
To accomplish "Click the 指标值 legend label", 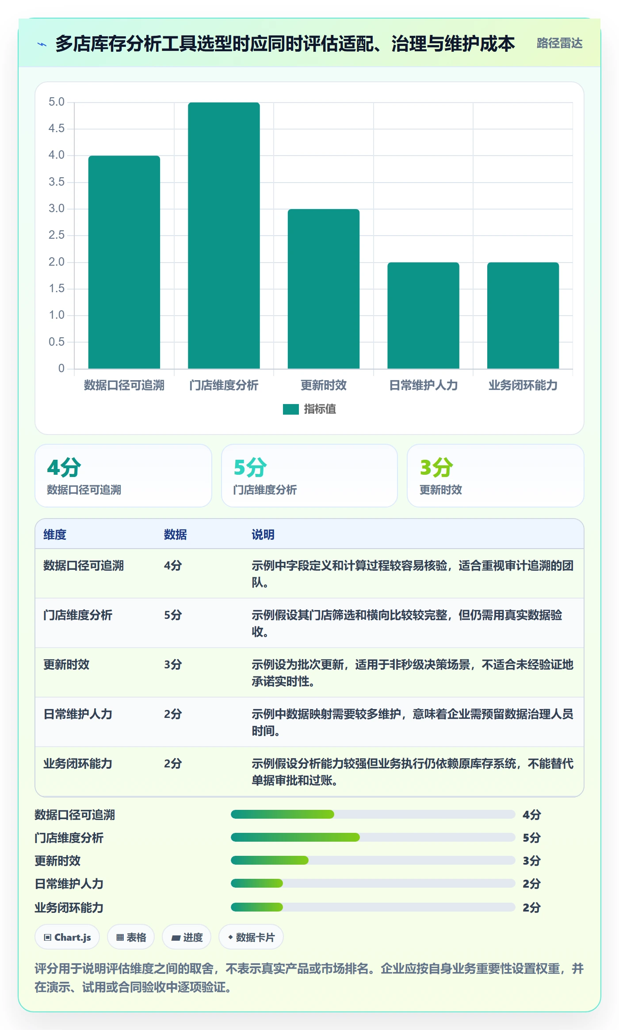I will coord(320,409).
